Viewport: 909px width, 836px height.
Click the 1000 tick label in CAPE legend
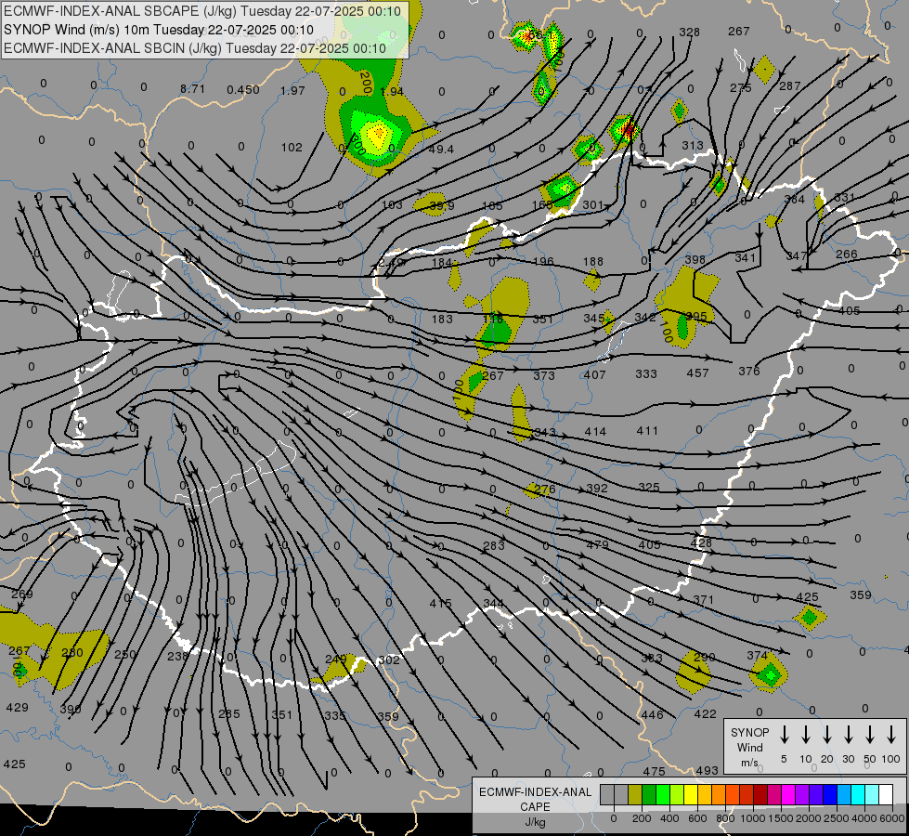[x=752, y=818]
